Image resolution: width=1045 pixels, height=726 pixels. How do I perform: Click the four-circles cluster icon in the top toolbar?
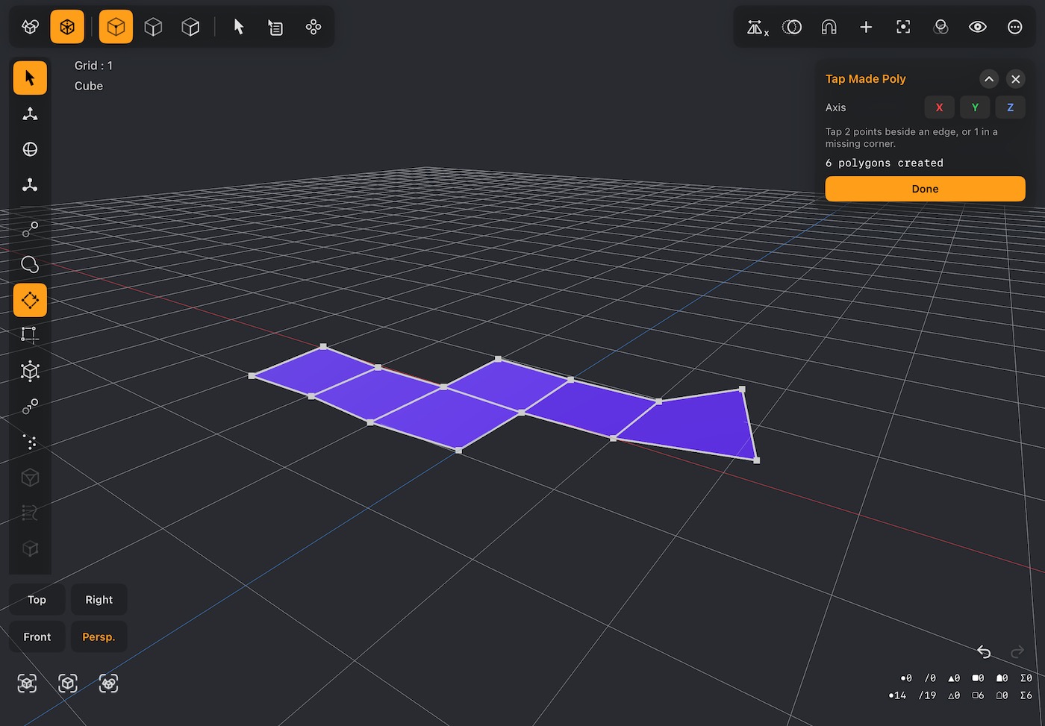(313, 27)
